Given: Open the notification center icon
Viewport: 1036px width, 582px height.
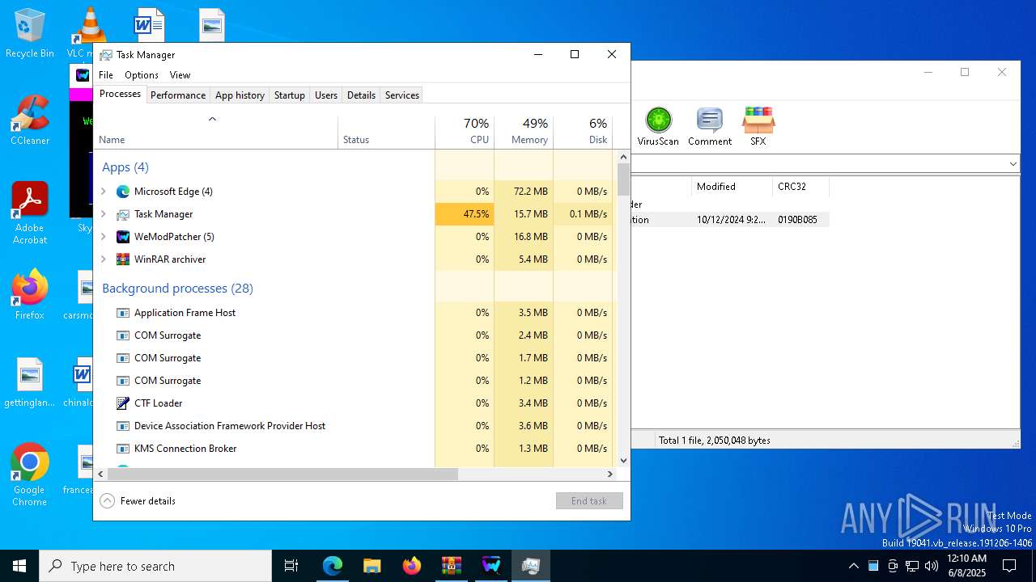Looking at the screenshot, I should click(x=1009, y=566).
